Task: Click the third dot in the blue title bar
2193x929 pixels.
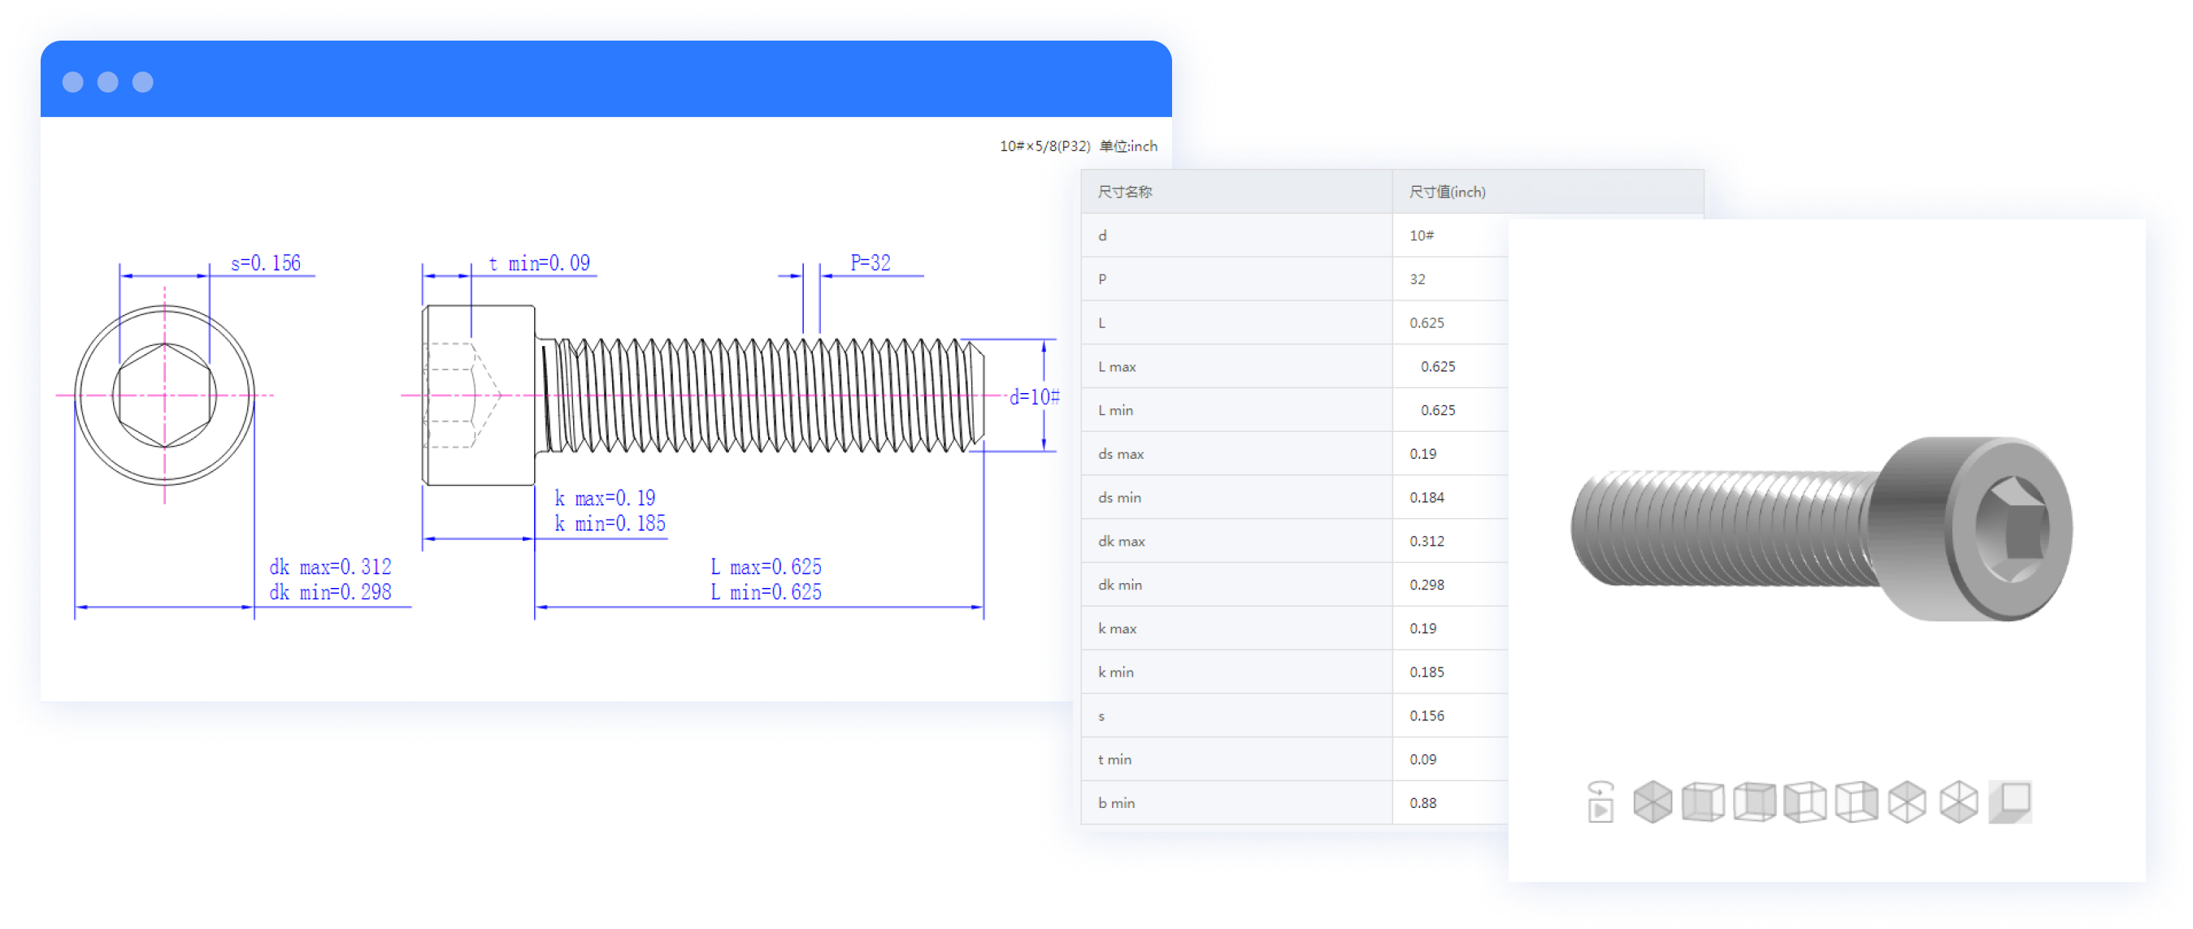Action: pos(143,82)
